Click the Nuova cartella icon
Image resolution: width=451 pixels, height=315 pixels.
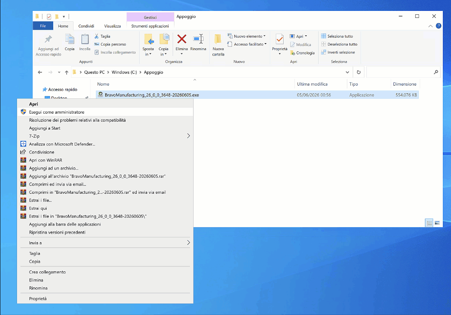click(x=218, y=39)
